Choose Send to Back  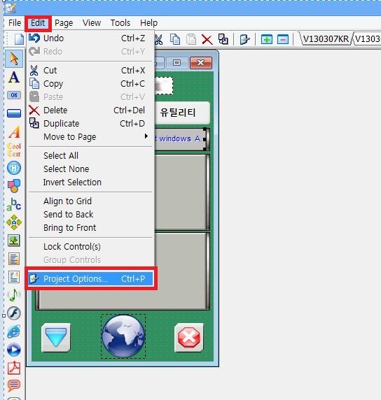coord(90,214)
